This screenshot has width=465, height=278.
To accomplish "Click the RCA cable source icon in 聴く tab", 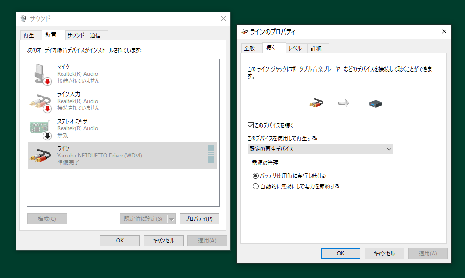I will 316,103.
